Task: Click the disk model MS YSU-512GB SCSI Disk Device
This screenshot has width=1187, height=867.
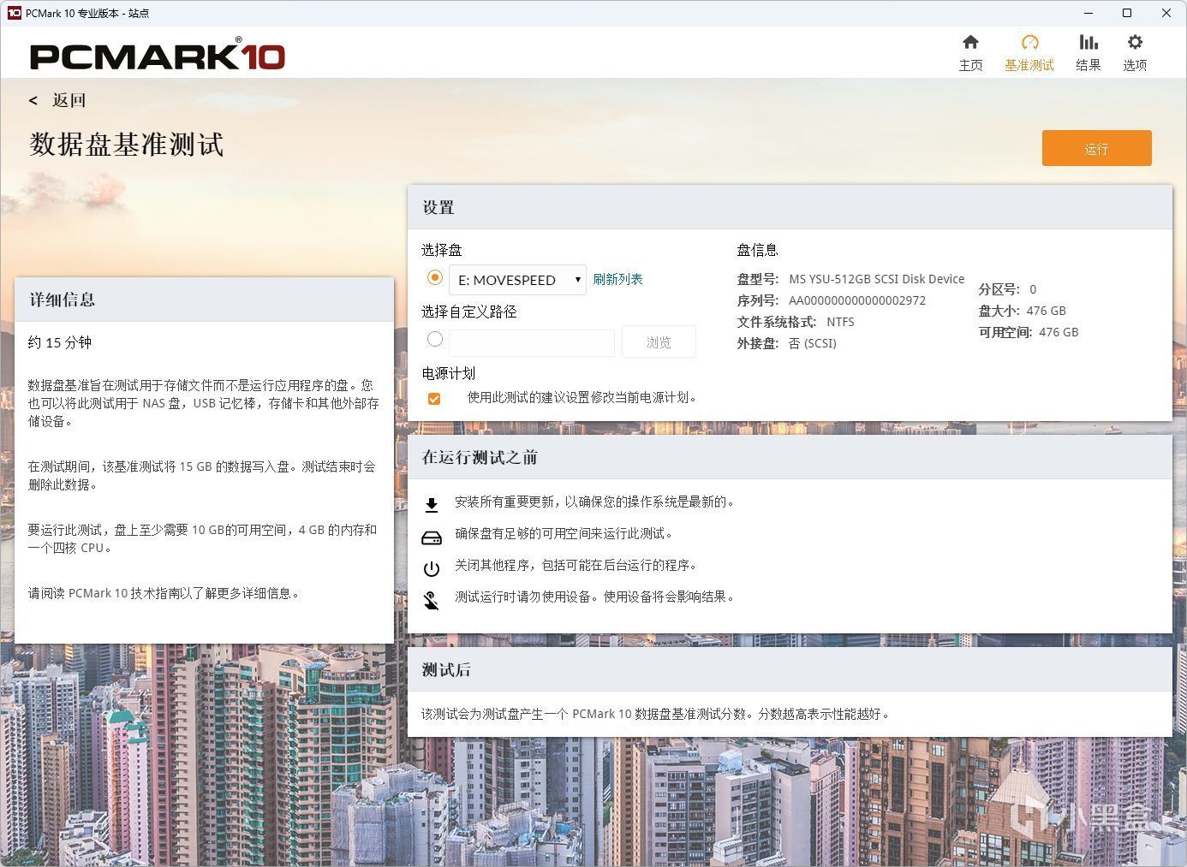Action: coord(876,279)
